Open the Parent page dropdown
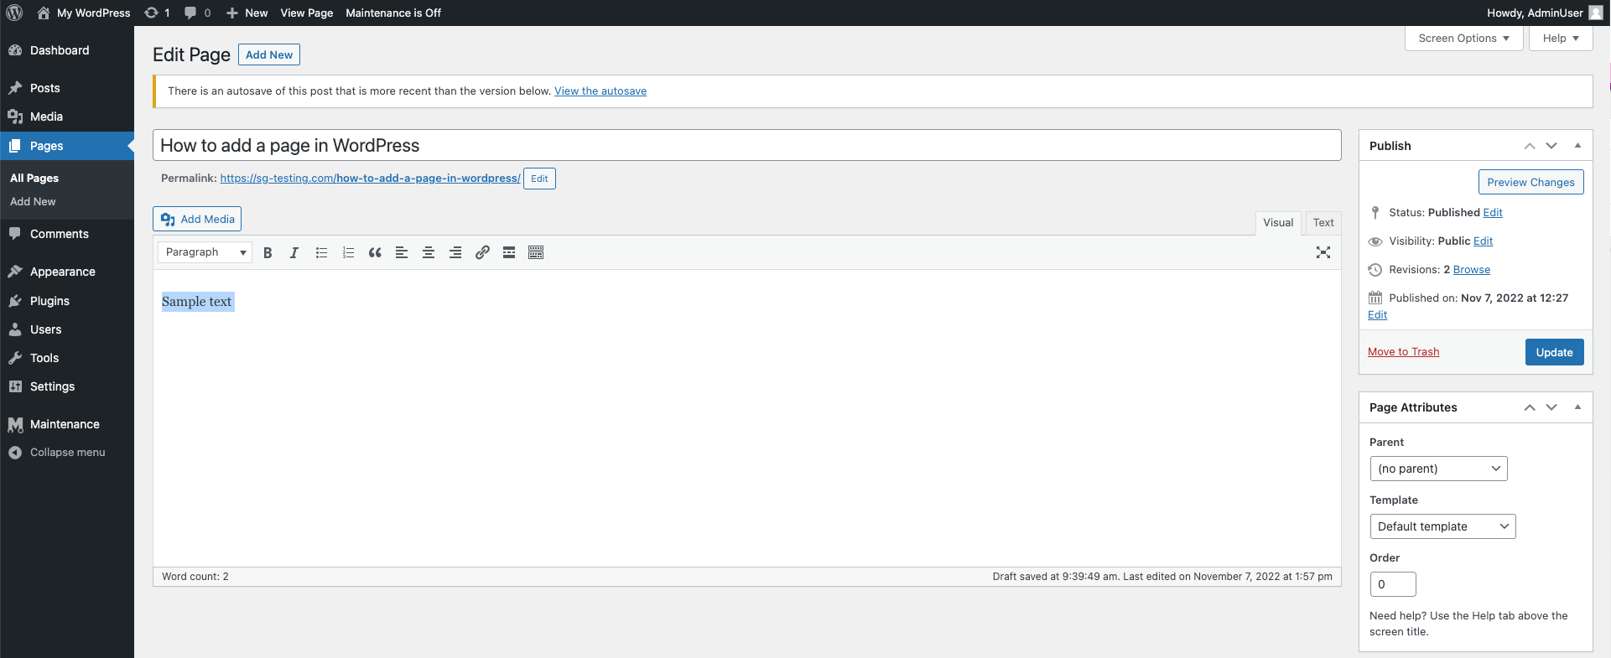Image resolution: width=1611 pixels, height=658 pixels. (1438, 469)
